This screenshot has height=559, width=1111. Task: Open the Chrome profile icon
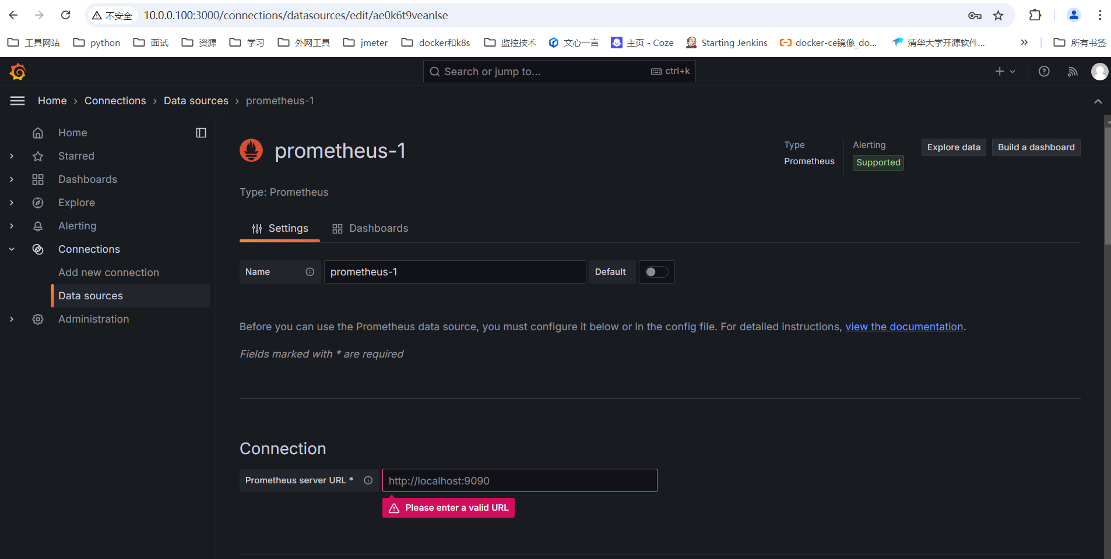click(1074, 15)
